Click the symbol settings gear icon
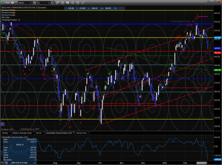The width and height of the screenshot is (222, 165). coord(34,3)
